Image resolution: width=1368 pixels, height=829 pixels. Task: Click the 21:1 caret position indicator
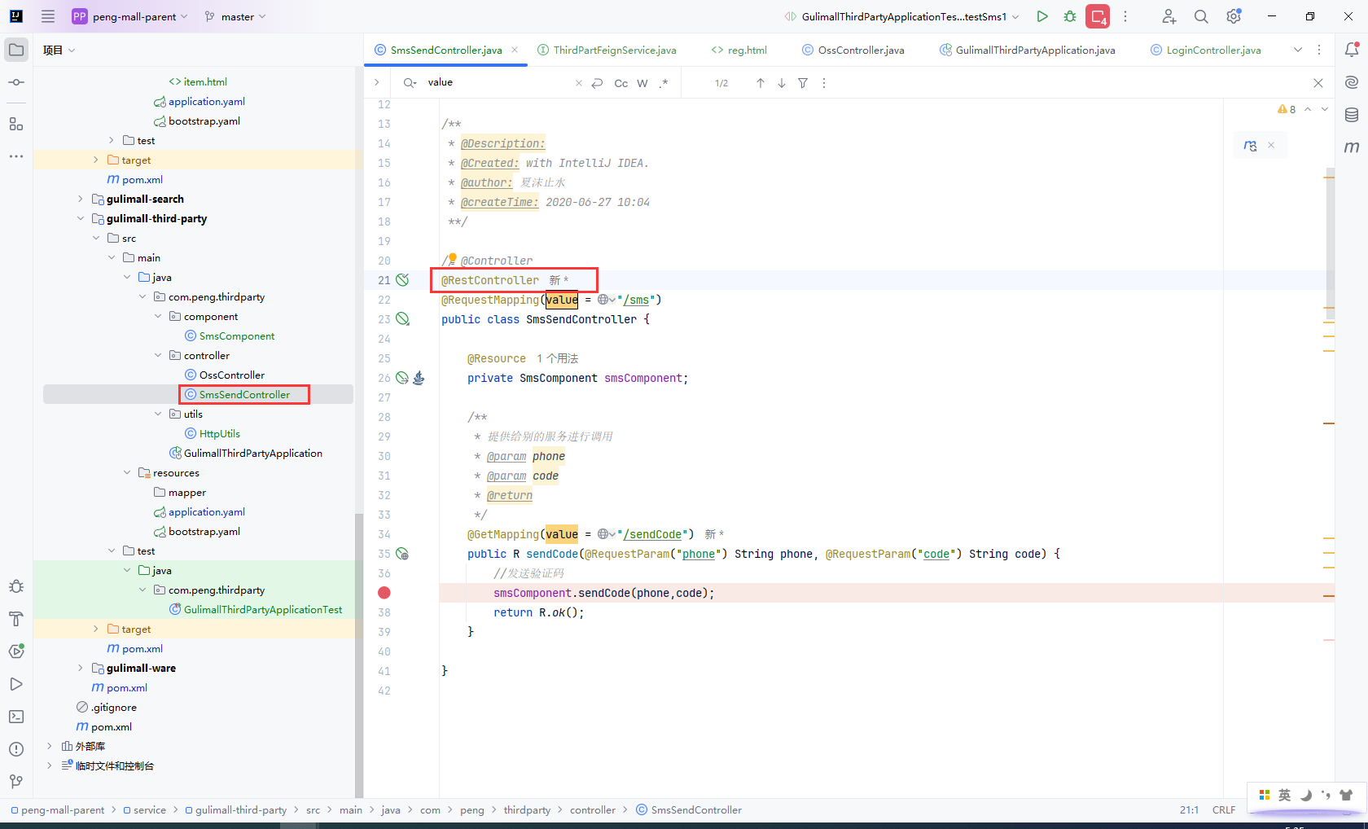(x=1189, y=810)
